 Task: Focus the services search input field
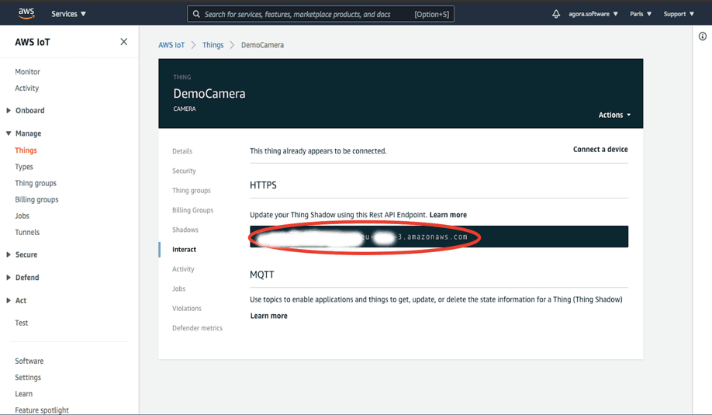pyautogui.click(x=320, y=14)
